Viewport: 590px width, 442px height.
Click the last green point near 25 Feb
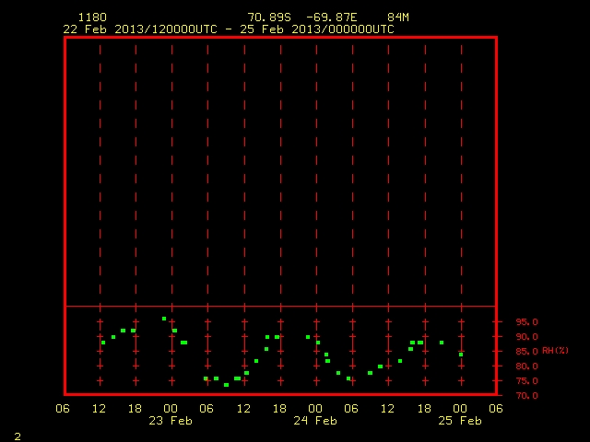pos(461,355)
